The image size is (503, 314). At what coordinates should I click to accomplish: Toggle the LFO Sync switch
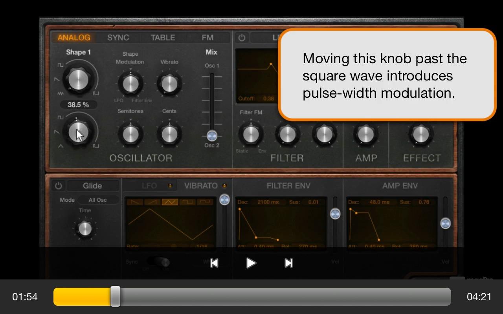tap(158, 261)
